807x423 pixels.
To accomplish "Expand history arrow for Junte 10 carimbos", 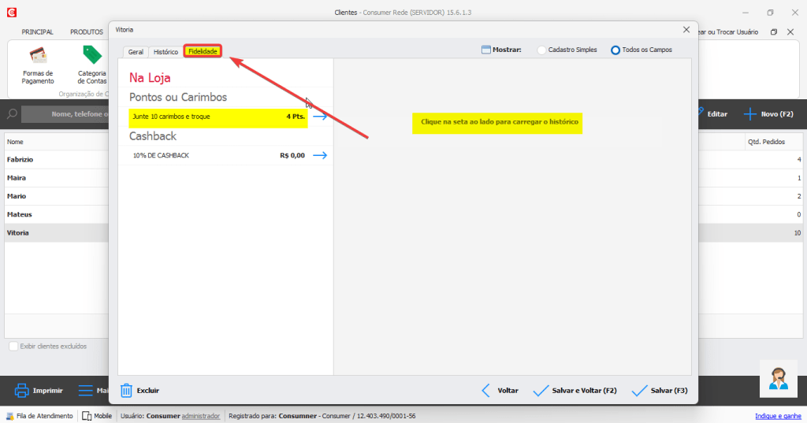I will (319, 117).
